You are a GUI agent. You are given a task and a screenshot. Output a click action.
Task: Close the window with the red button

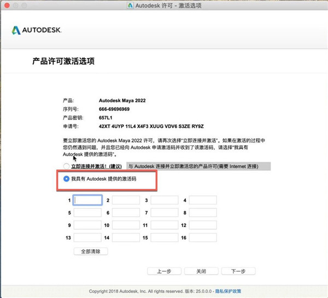(x=7, y=5)
